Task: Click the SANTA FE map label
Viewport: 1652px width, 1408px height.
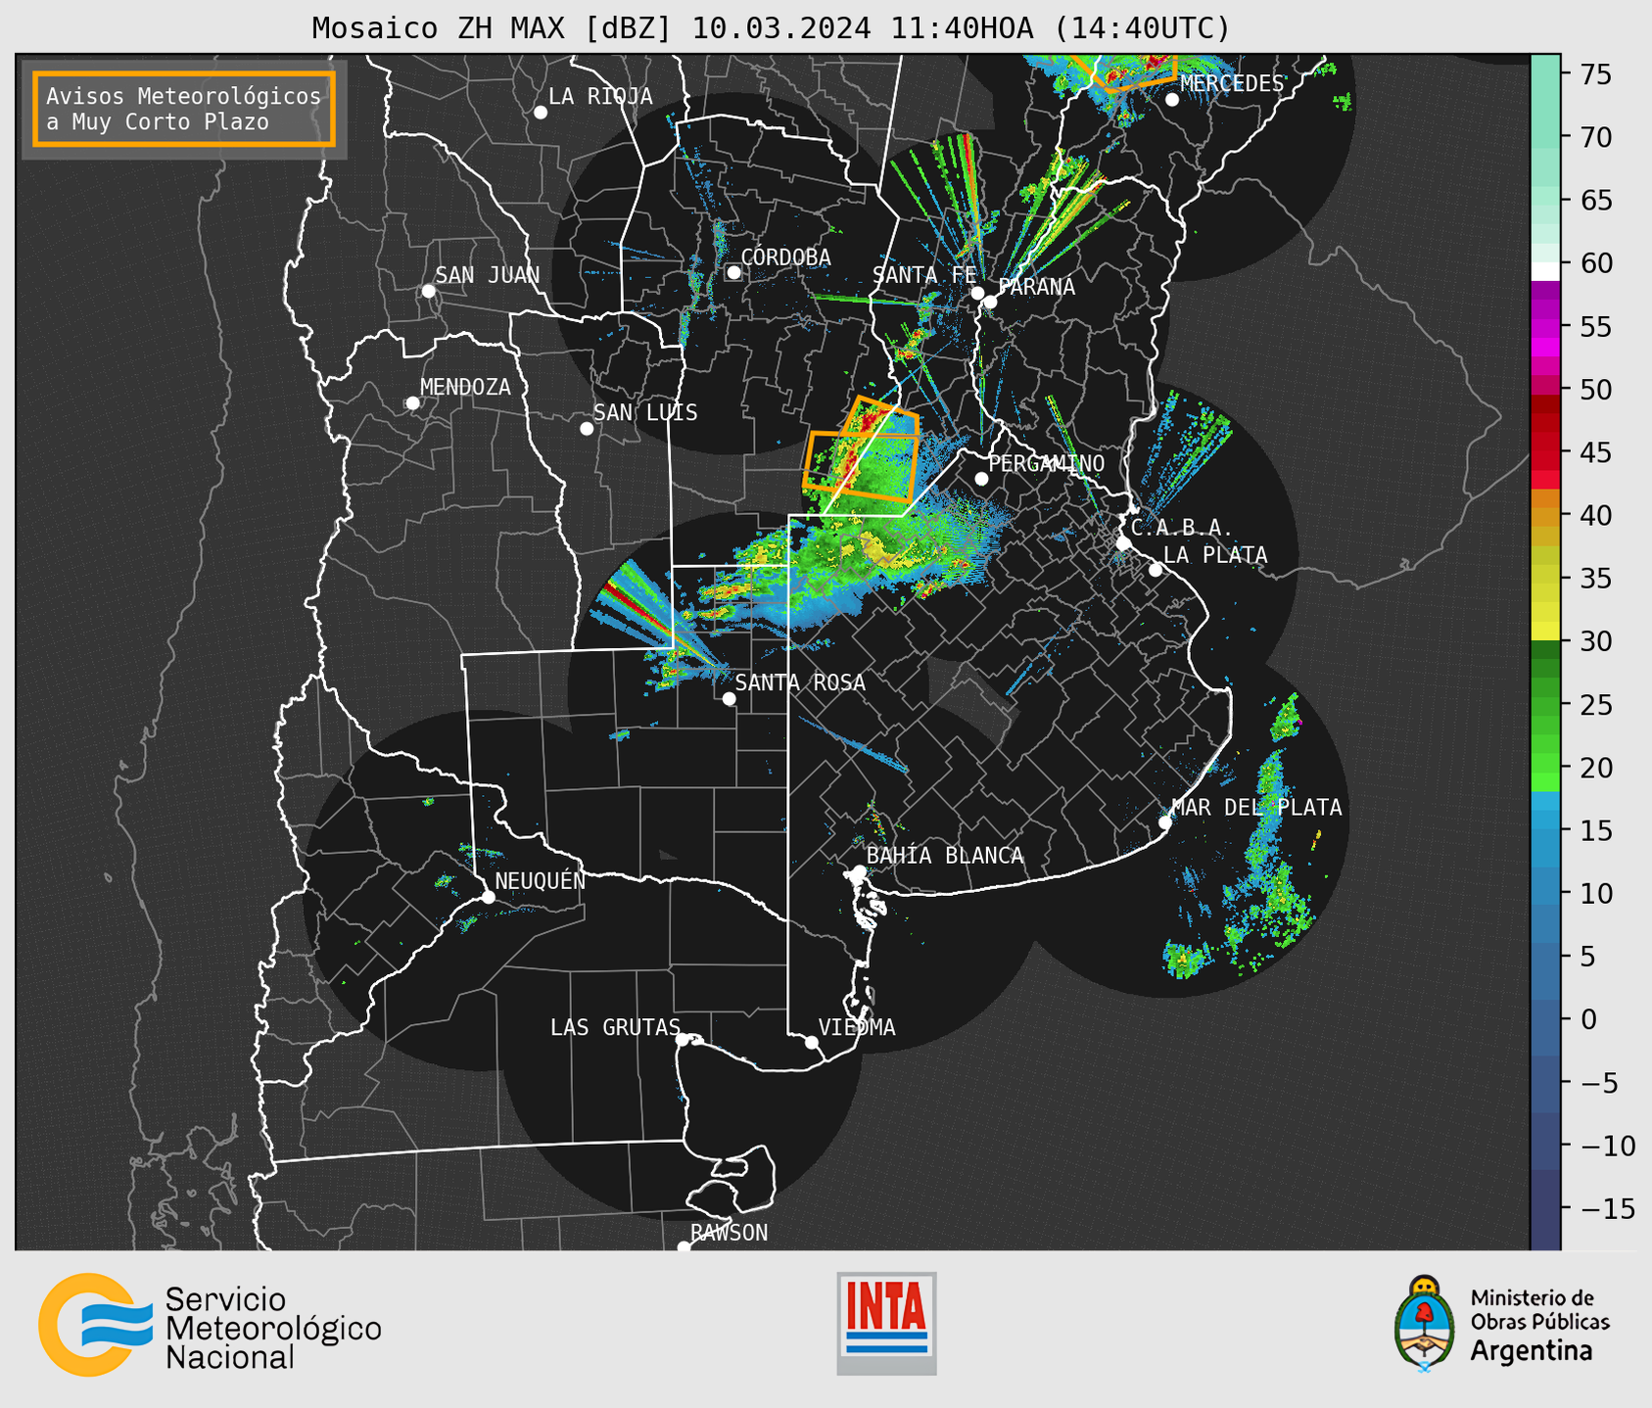Action: point(924,275)
